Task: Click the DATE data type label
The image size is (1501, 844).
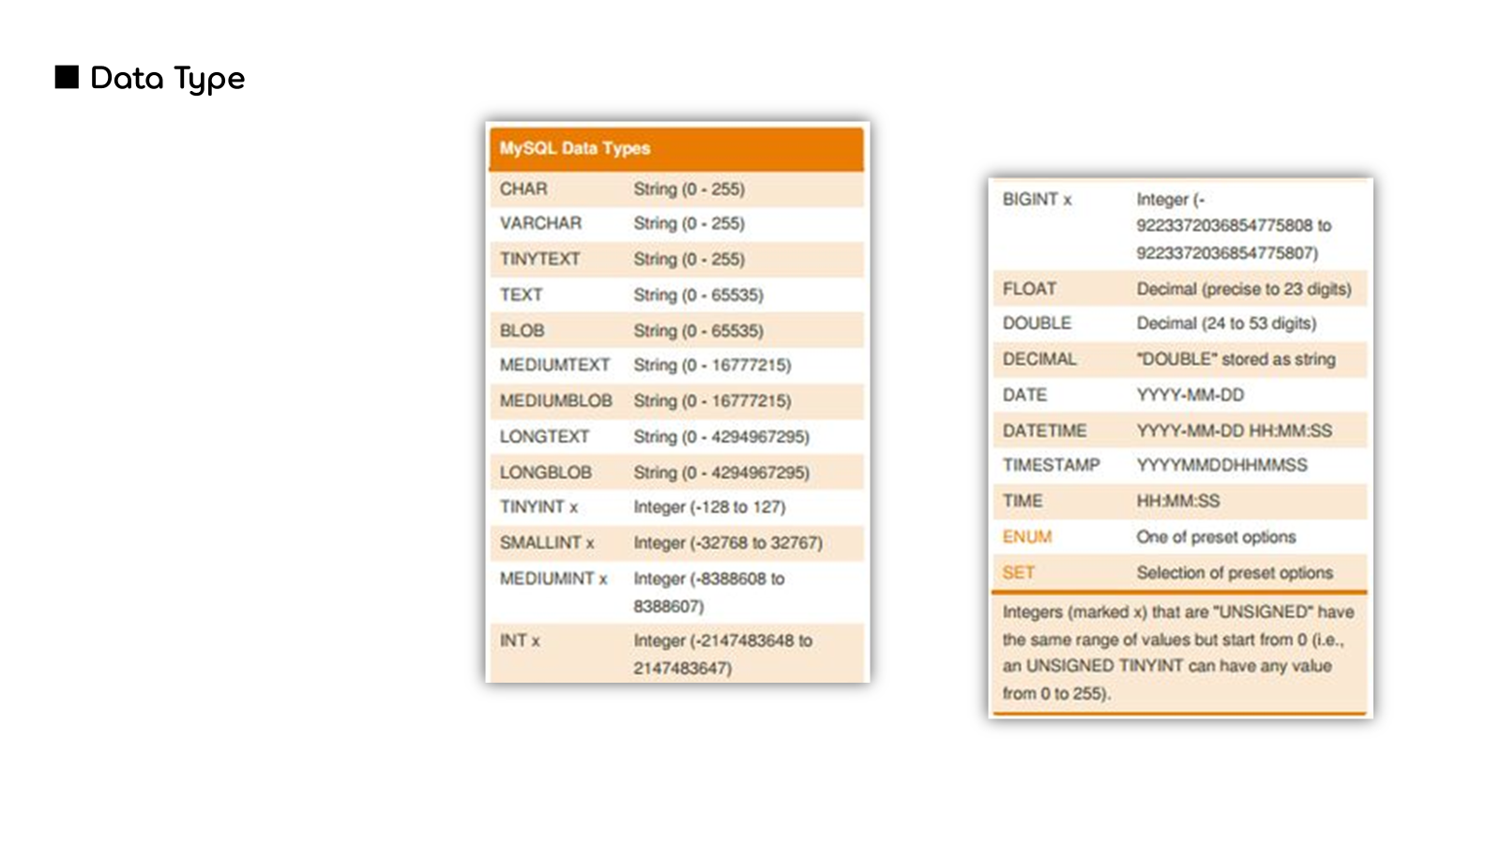Action: pos(1024,395)
